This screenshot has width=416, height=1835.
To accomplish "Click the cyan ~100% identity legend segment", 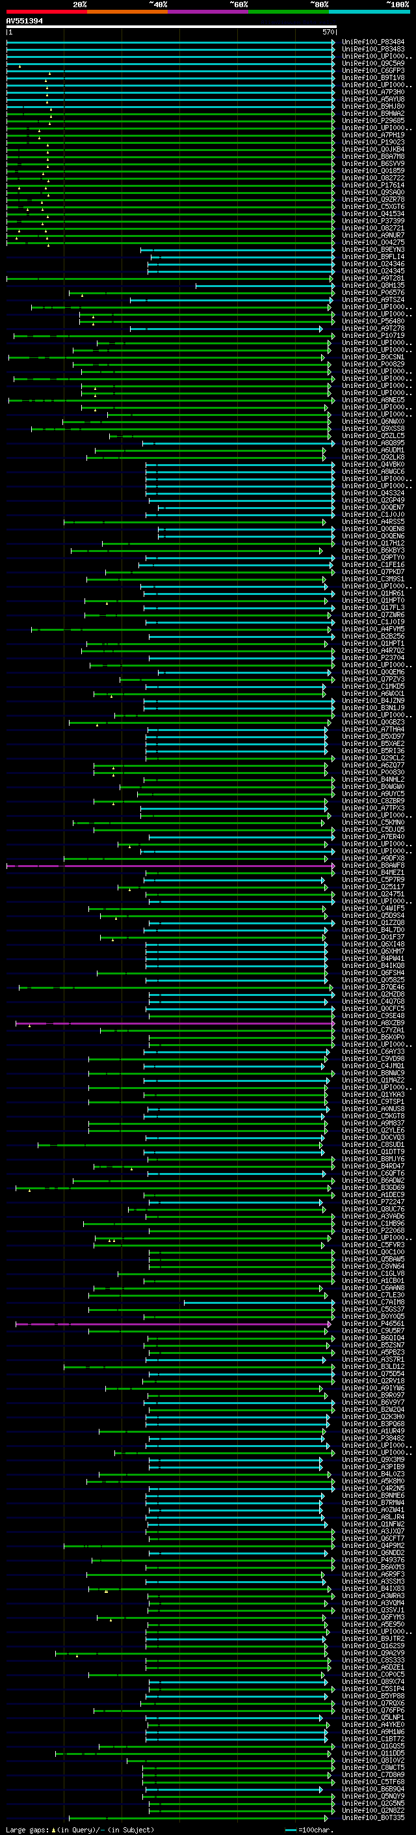I will (x=369, y=12).
